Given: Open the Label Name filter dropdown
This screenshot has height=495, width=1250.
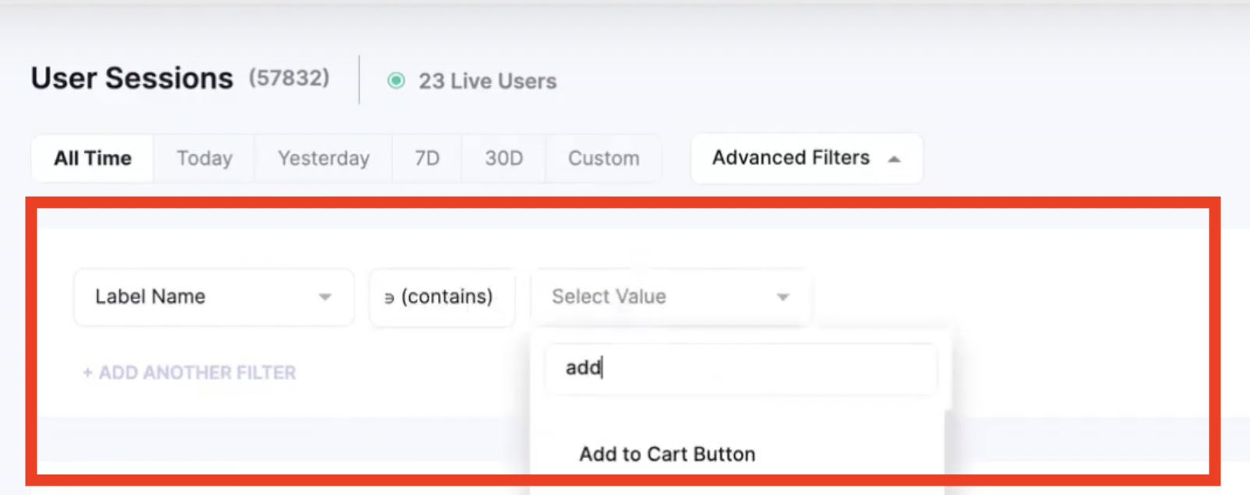Looking at the screenshot, I should click(213, 297).
